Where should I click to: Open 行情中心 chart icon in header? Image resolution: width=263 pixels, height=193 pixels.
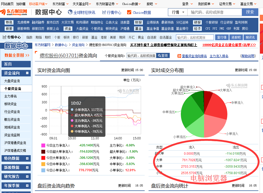(x=104, y=12)
